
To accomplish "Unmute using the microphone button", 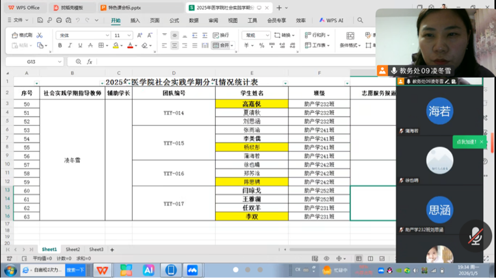I will click(x=476, y=236).
